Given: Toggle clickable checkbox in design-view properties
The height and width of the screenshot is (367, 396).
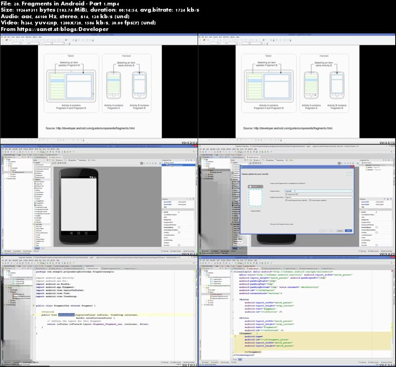Looking at the screenshot, I should 179,233.
